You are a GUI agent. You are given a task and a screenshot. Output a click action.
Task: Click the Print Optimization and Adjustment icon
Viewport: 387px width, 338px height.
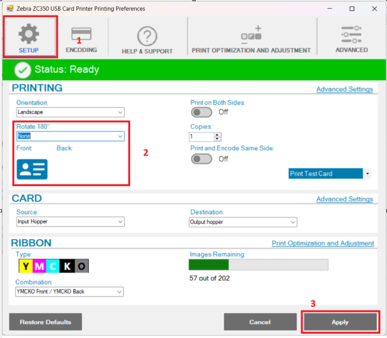pyautogui.click(x=251, y=35)
